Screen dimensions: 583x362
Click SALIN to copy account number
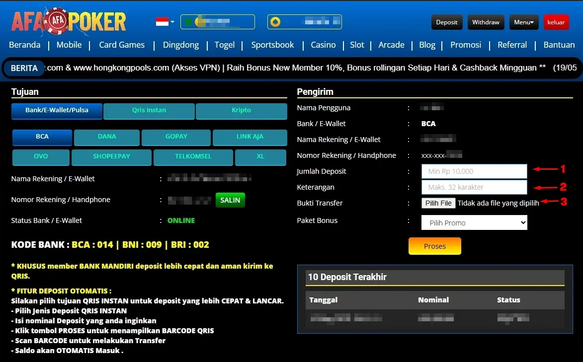coord(230,200)
